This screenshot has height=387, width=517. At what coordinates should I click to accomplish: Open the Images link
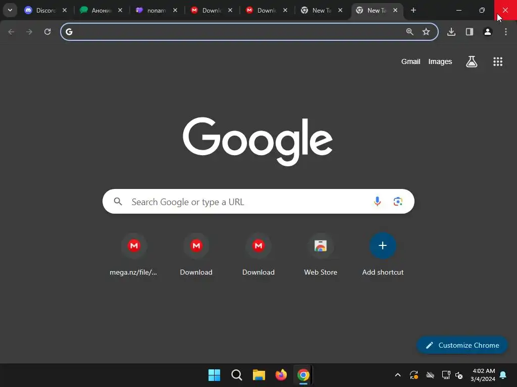point(440,61)
